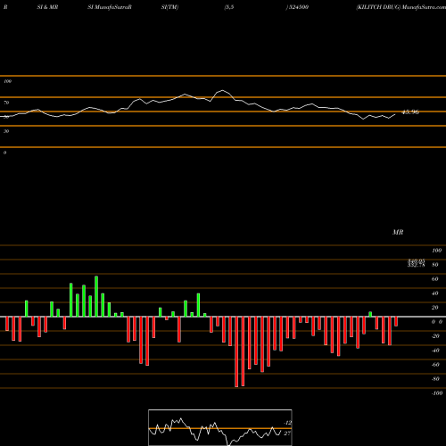Click the MR axis label '100' at right
Image resolution: width=446 pixels, height=446 pixels.
click(x=436, y=251)
